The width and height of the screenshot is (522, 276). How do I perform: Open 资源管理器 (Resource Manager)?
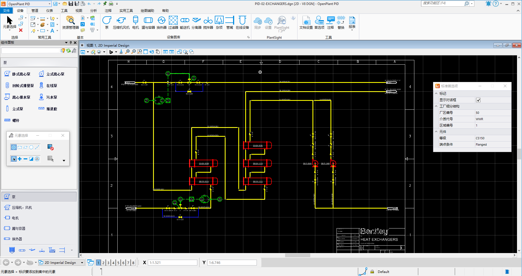[x=70, y=22]
